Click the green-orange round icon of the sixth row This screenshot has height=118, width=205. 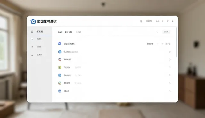(x=60, y=83)
